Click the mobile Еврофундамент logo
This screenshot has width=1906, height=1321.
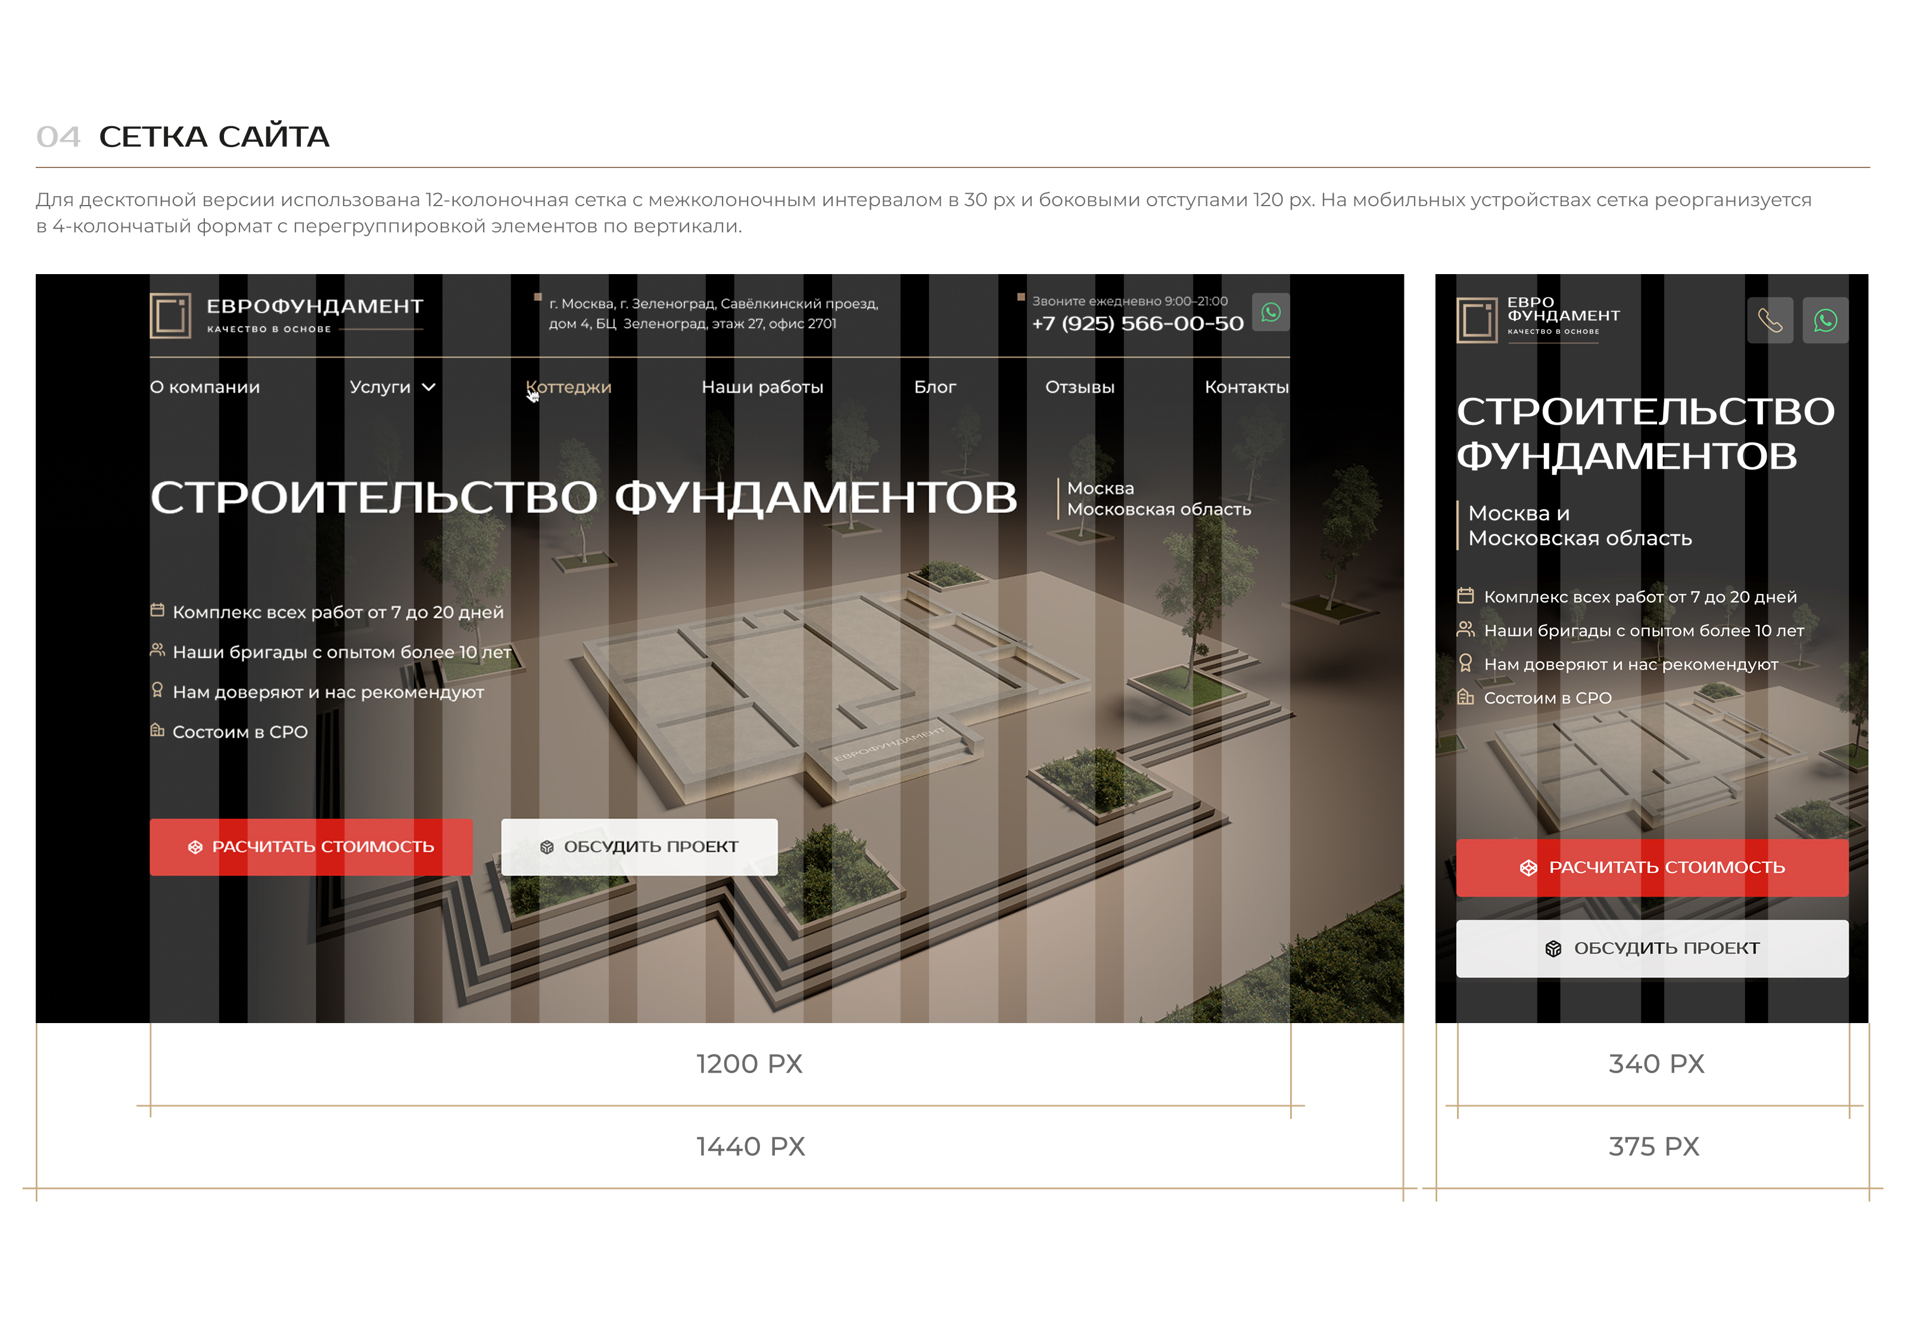1537,319
